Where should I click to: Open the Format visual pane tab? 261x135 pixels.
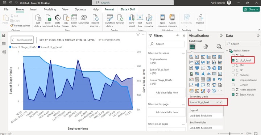pyautogui.click(x=206, y=47)
